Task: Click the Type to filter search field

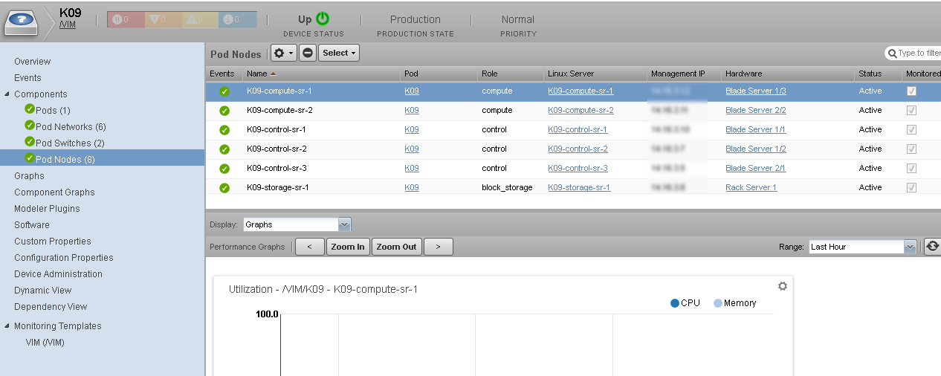Action: coord(918,54)
